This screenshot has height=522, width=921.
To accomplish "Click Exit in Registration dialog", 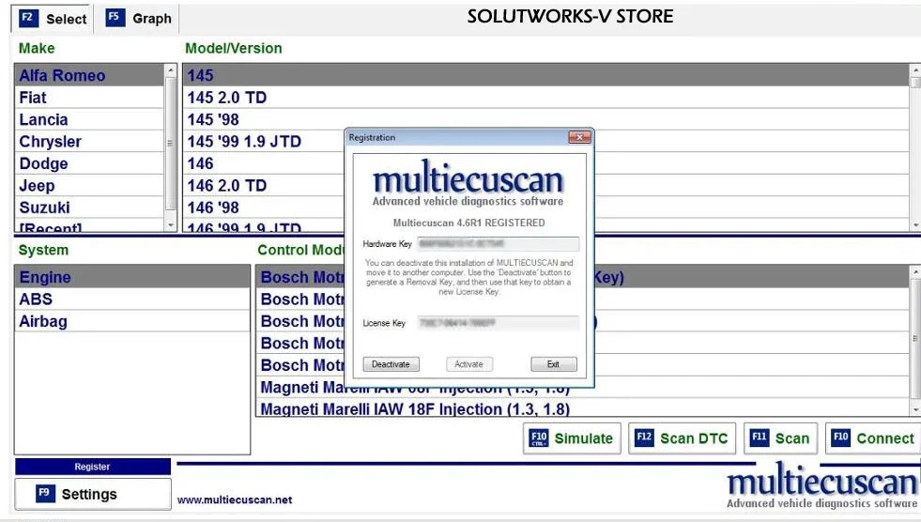I will point(553,364).
